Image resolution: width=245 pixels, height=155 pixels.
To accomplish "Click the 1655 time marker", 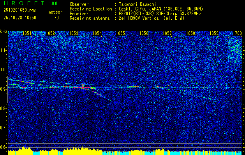I will (x=120, y=34).
